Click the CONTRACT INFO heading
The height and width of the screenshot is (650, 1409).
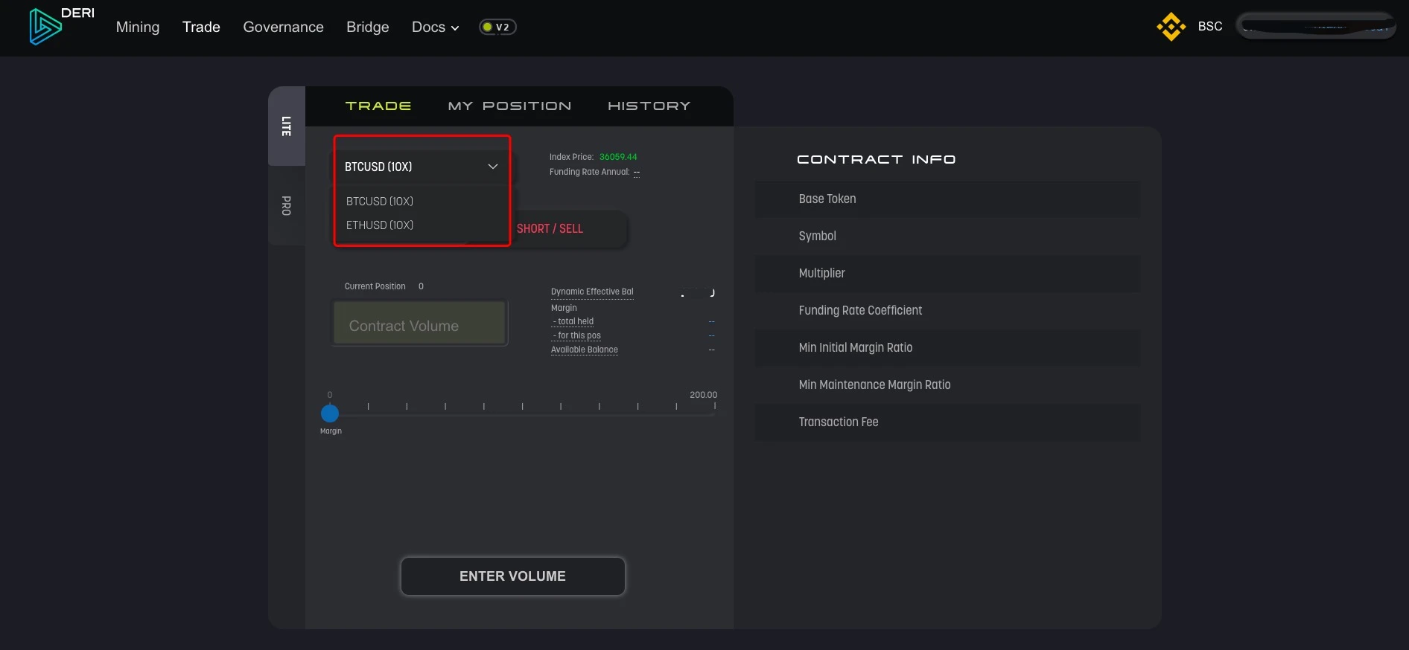876,159
